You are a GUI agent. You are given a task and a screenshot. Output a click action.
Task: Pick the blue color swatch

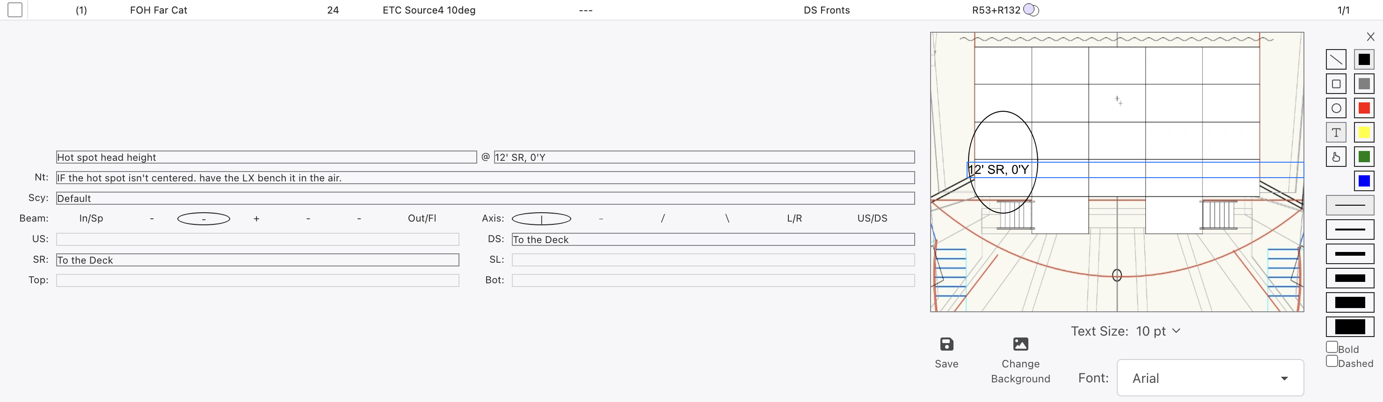coord(1364,181)
